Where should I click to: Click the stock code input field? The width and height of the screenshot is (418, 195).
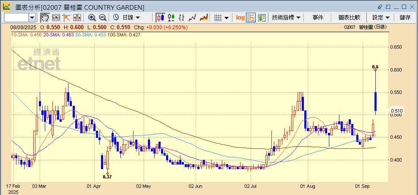[x=16, y=18]
